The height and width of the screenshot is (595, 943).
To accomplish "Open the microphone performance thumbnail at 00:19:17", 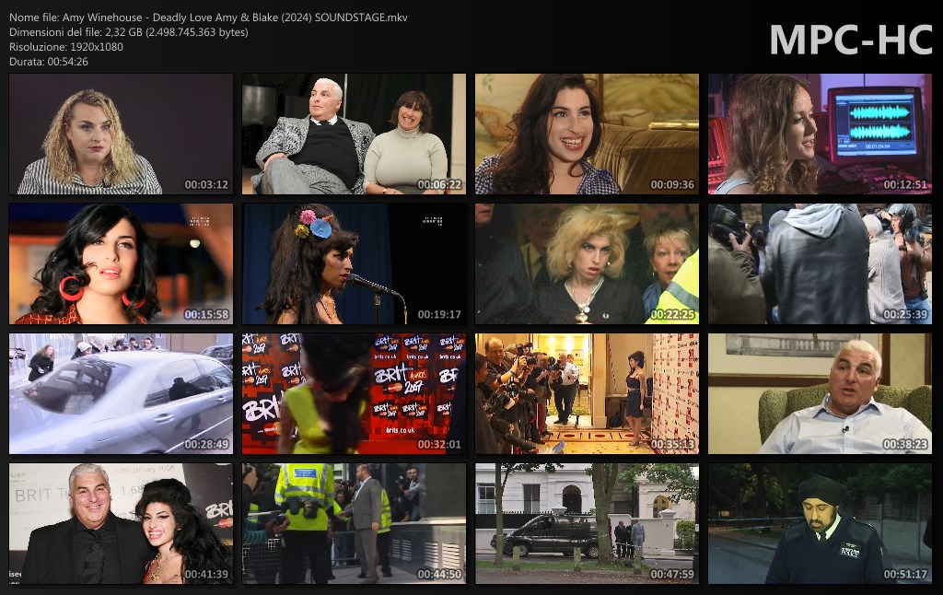I will pos(354,263).
